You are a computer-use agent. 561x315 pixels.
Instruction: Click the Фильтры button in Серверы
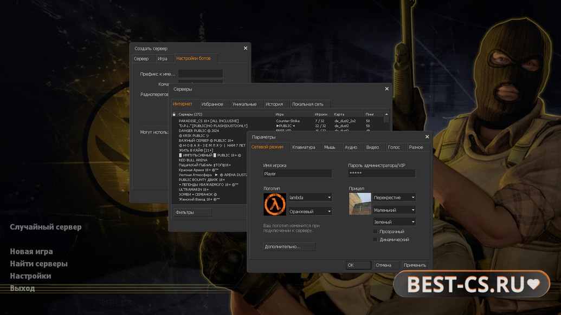click(x=192, y=212)
